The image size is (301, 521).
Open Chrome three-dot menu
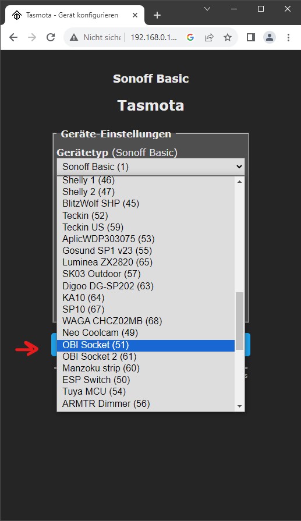288,37
